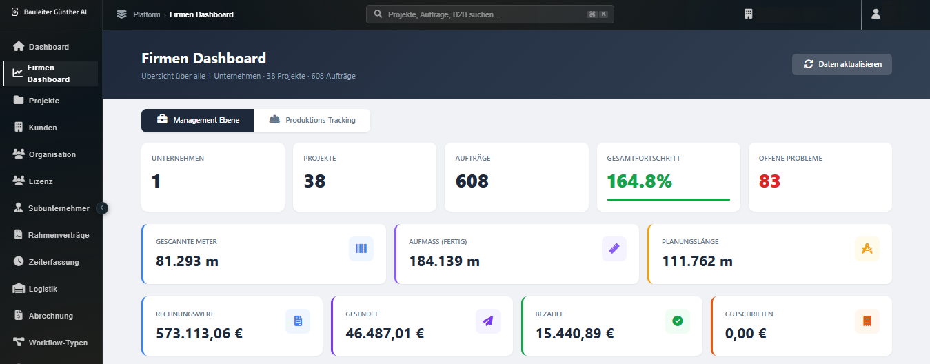The width and height of the screenshot is (930, 364).
Task: Open the user profile icon
Action: (x=876, y=14)
